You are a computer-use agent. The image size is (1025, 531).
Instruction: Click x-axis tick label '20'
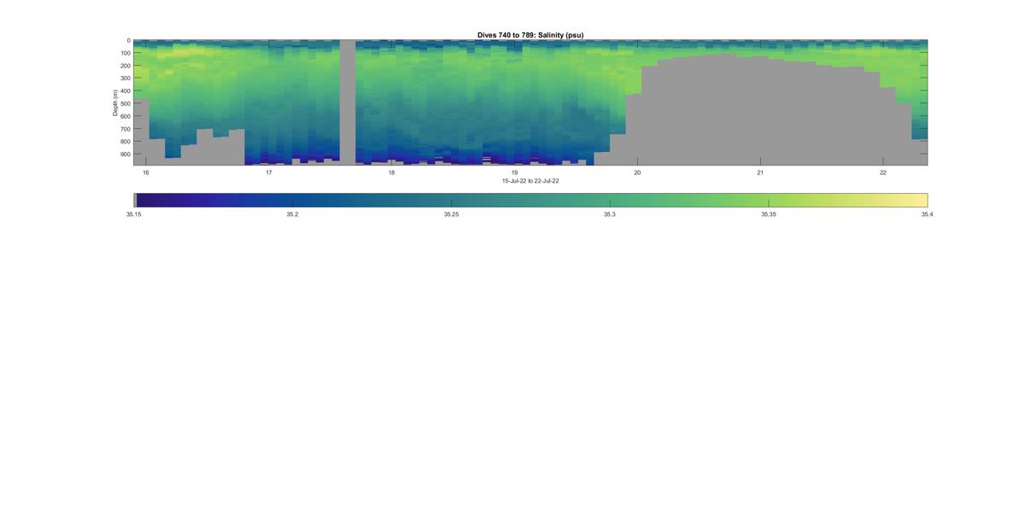click(637, 172)
